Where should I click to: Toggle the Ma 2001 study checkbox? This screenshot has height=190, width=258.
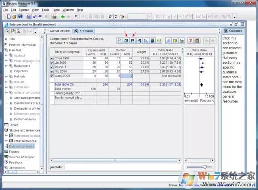[x=52, y=67]
